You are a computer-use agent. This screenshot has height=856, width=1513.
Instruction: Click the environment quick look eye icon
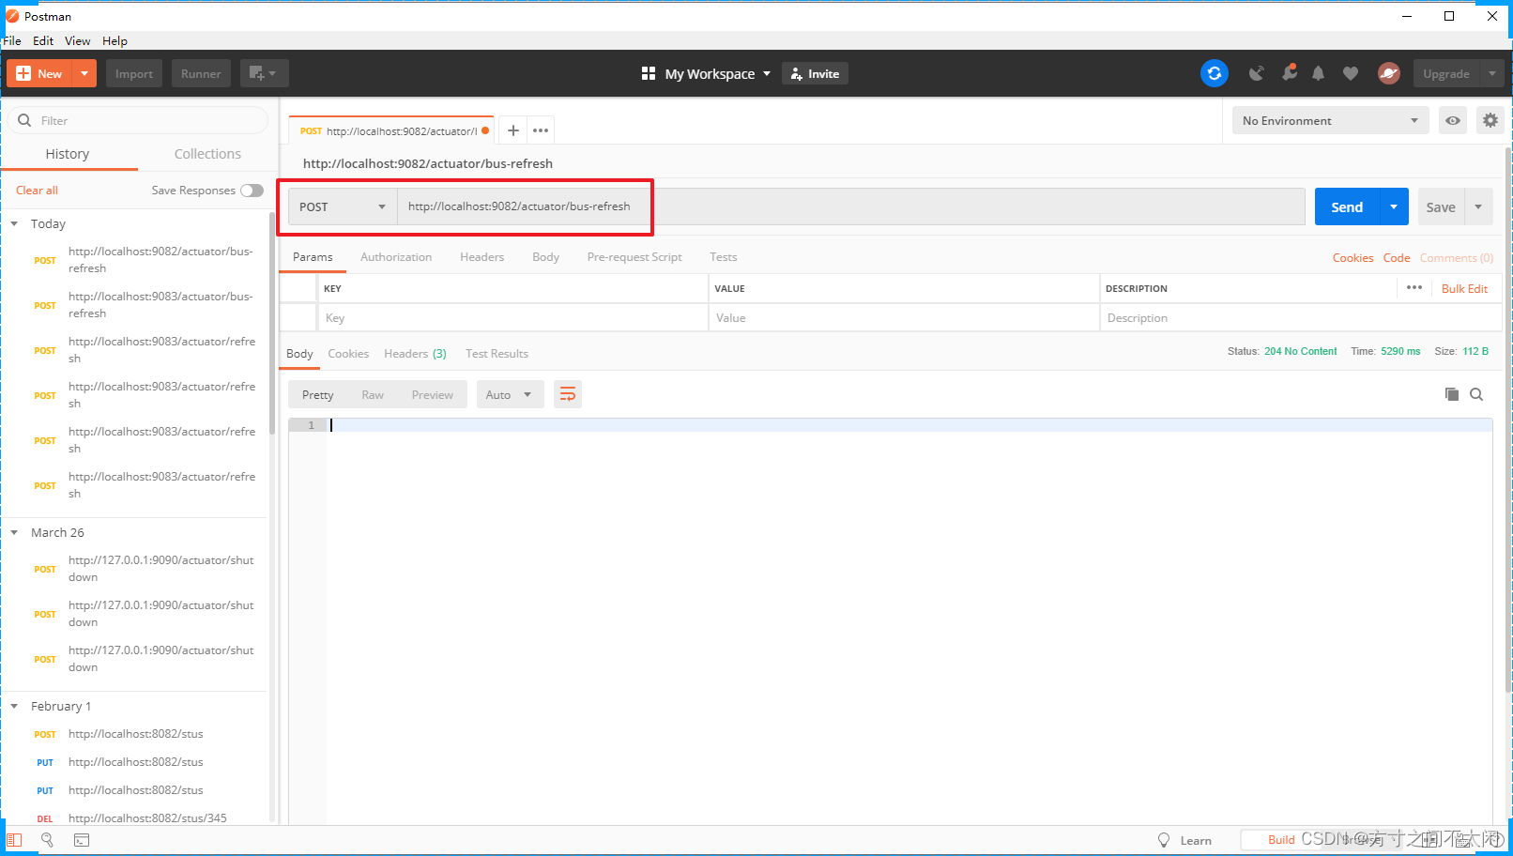pyautogui.click(x=1453, y=120)
